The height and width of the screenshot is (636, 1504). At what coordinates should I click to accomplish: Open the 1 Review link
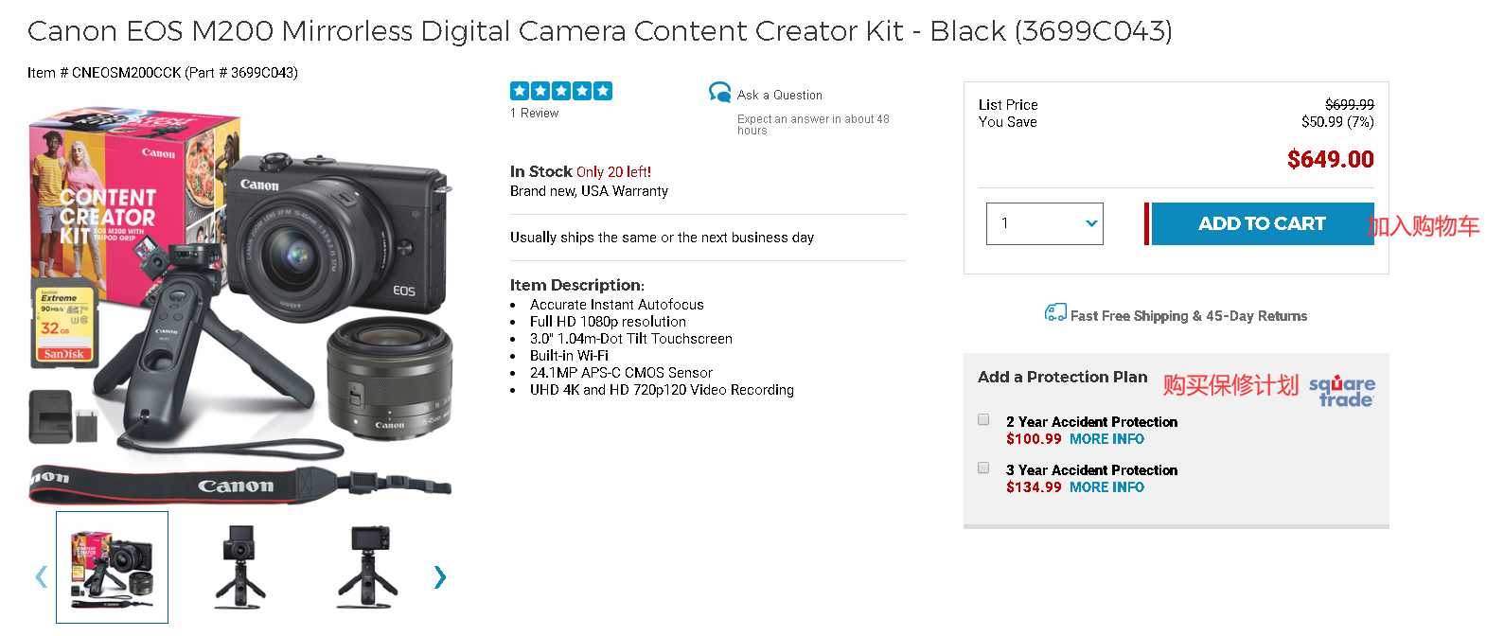pyautogui.click(x=534, y=114)
